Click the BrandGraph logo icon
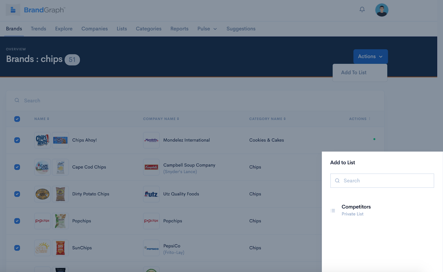The image size is (443, 272). pyautogui.click(x=13, y=10)
